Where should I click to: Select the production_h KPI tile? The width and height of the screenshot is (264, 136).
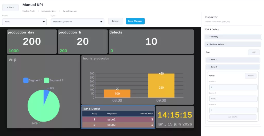pyautogui.click(x=83, y=42)
